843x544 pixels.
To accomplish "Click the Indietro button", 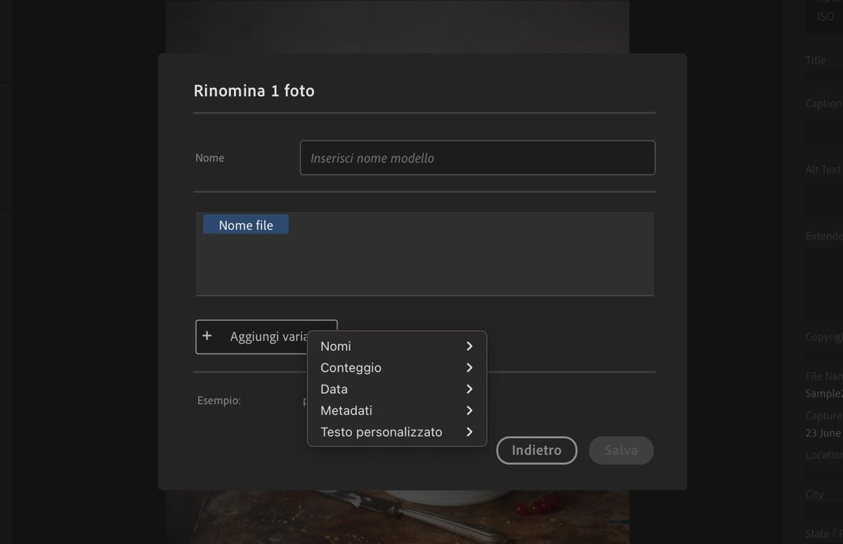I will tap(537, 451).
